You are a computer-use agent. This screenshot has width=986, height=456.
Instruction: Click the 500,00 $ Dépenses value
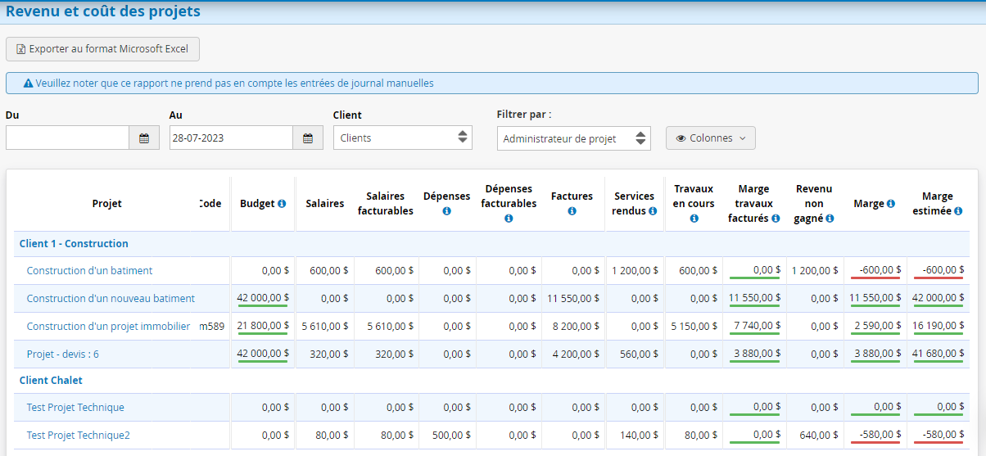(x=453, y=436)
